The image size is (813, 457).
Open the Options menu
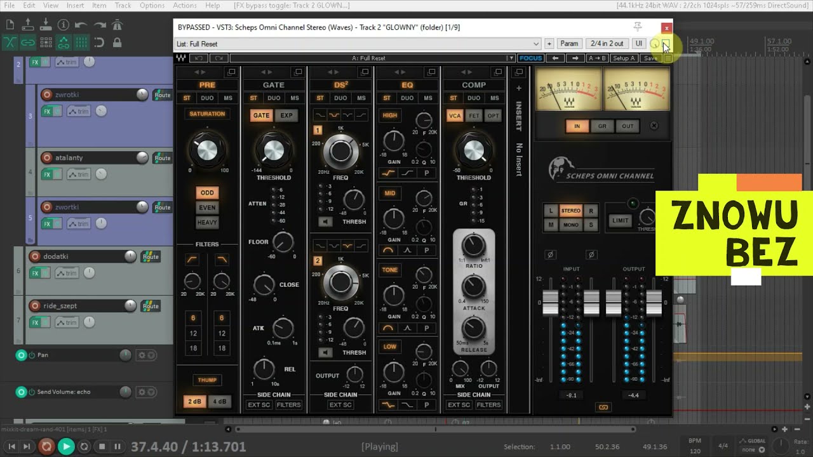pyautogui.click(x=152, y=5)
